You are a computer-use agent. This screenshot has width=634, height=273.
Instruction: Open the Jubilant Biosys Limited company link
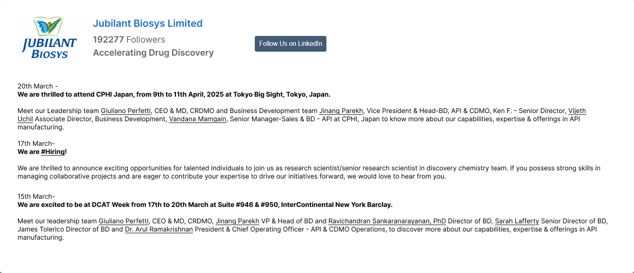coord(148,23)
